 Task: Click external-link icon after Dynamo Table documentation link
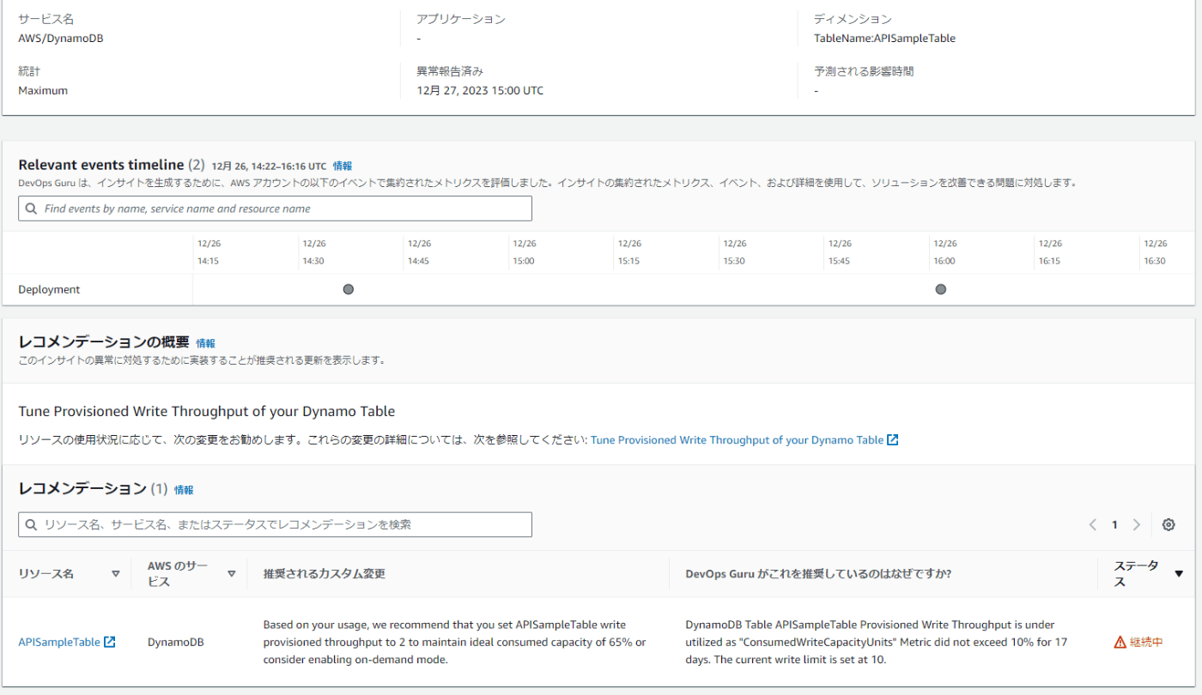[893, 439]
